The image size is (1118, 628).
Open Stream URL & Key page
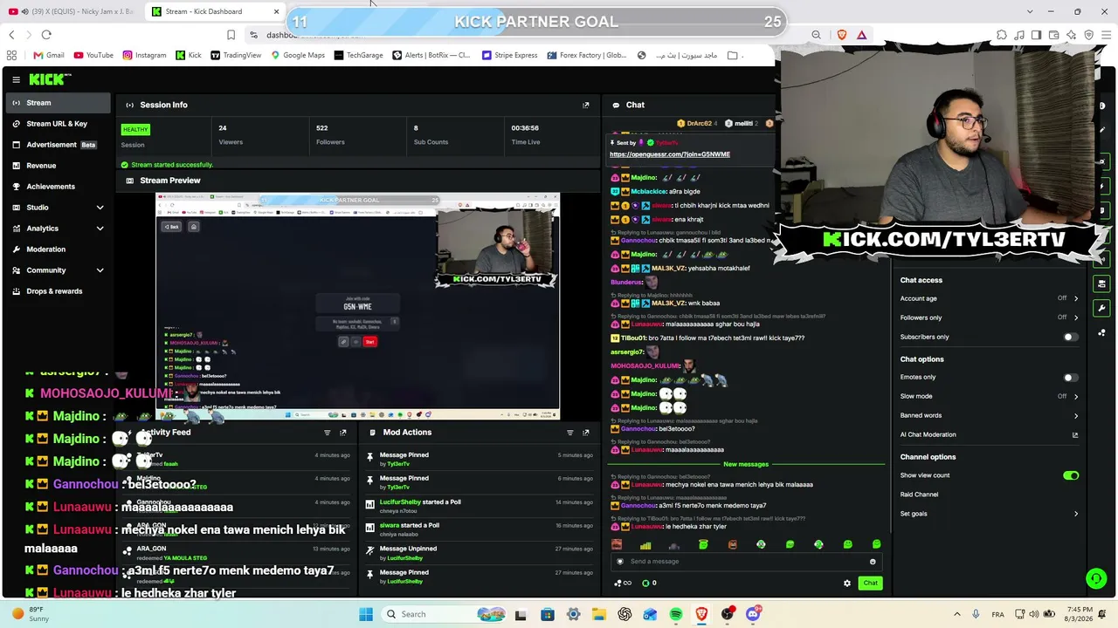58,124
